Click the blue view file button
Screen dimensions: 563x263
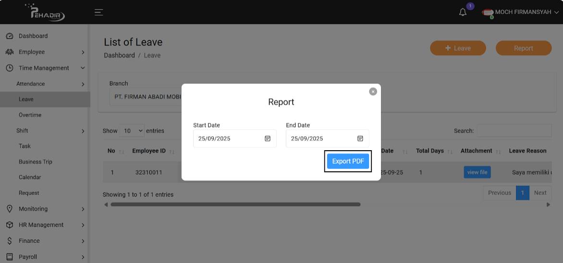click(x=477, y=172)
